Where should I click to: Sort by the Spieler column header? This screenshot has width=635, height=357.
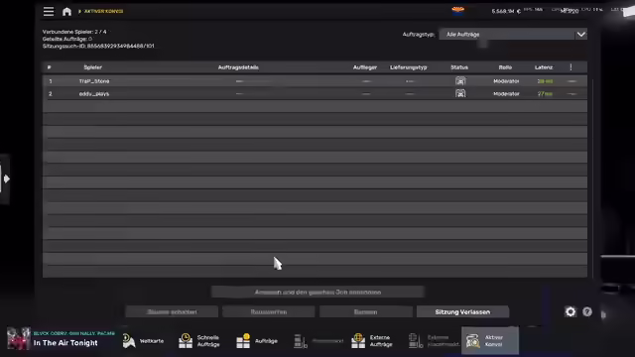pyautogui.click(x=92, y=67)
